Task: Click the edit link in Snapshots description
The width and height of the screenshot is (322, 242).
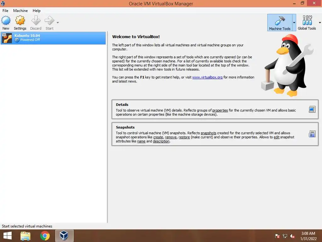Action: pos(277,137)
